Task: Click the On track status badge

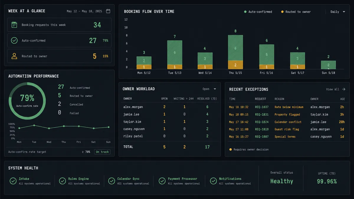Action: (102, 152)
